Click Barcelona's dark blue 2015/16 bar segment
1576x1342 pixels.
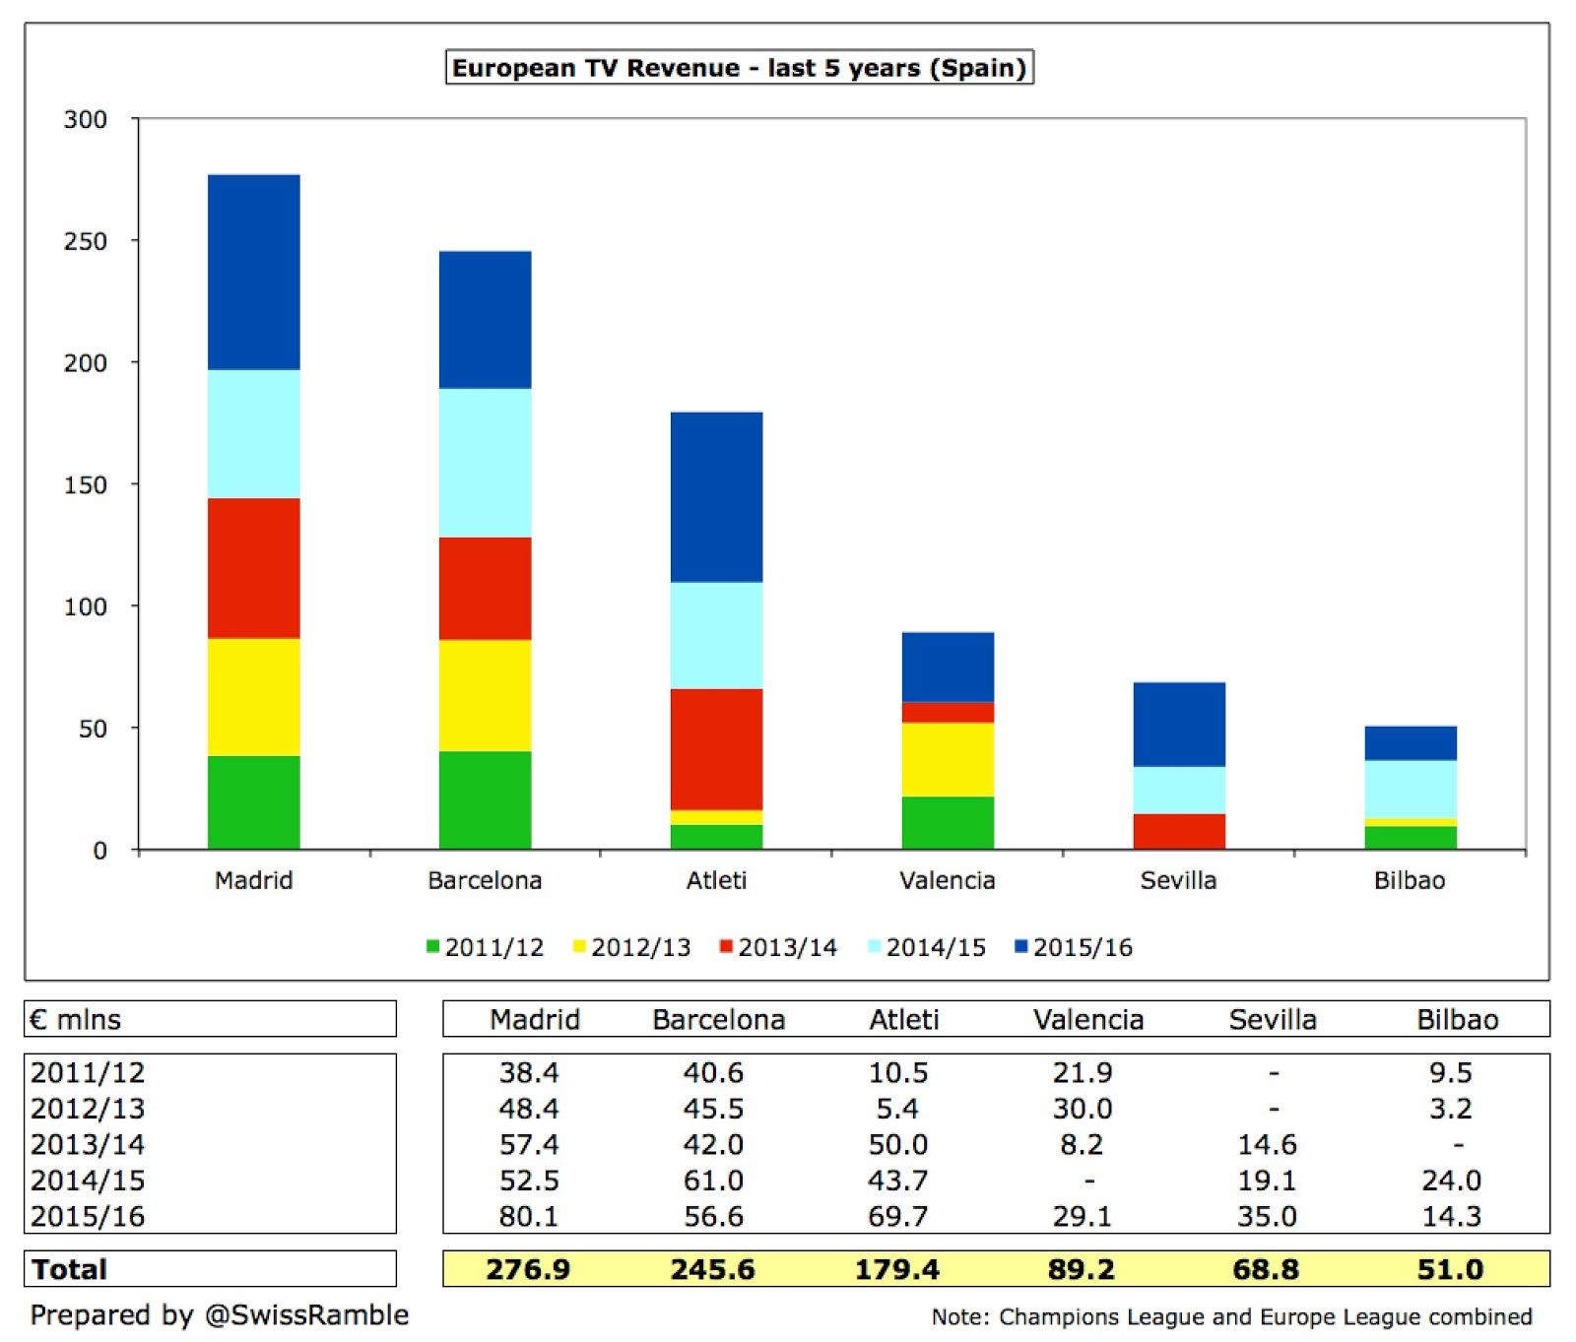click(x=486, y=320)
